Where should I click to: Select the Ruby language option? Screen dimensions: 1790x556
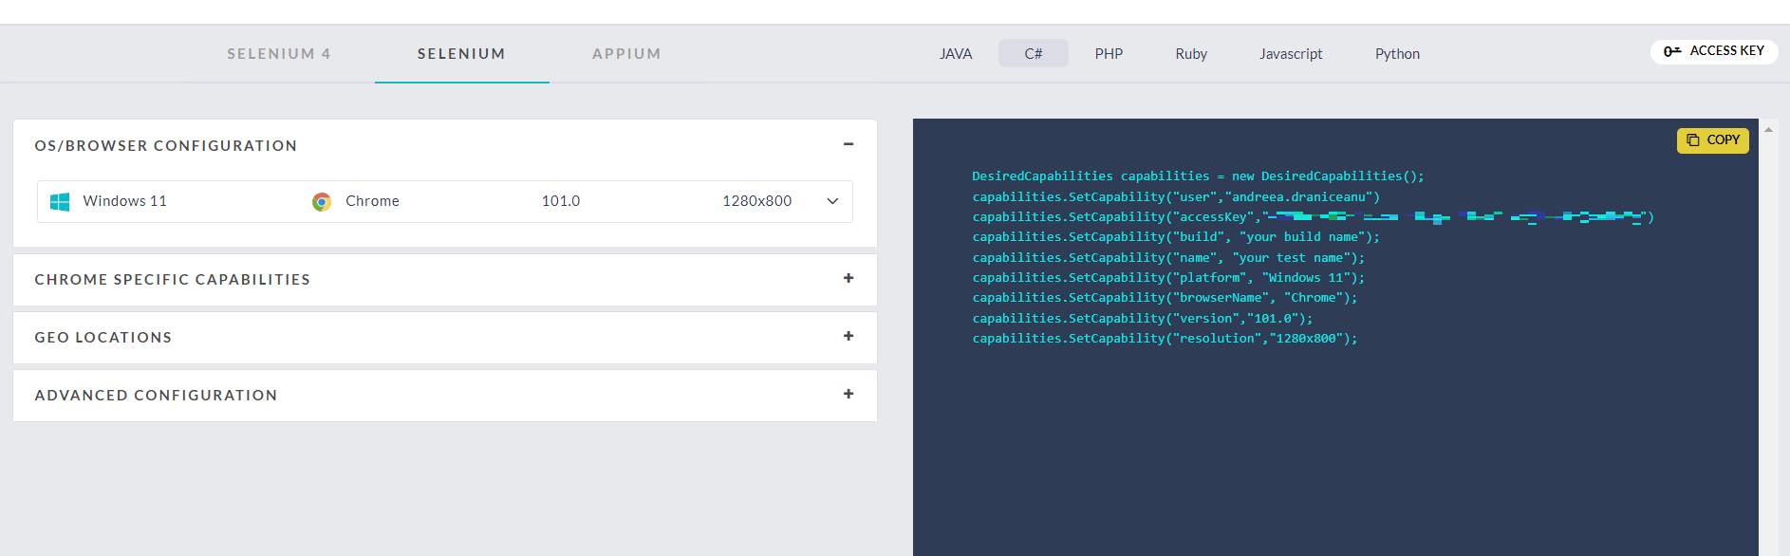[1191, 54]
